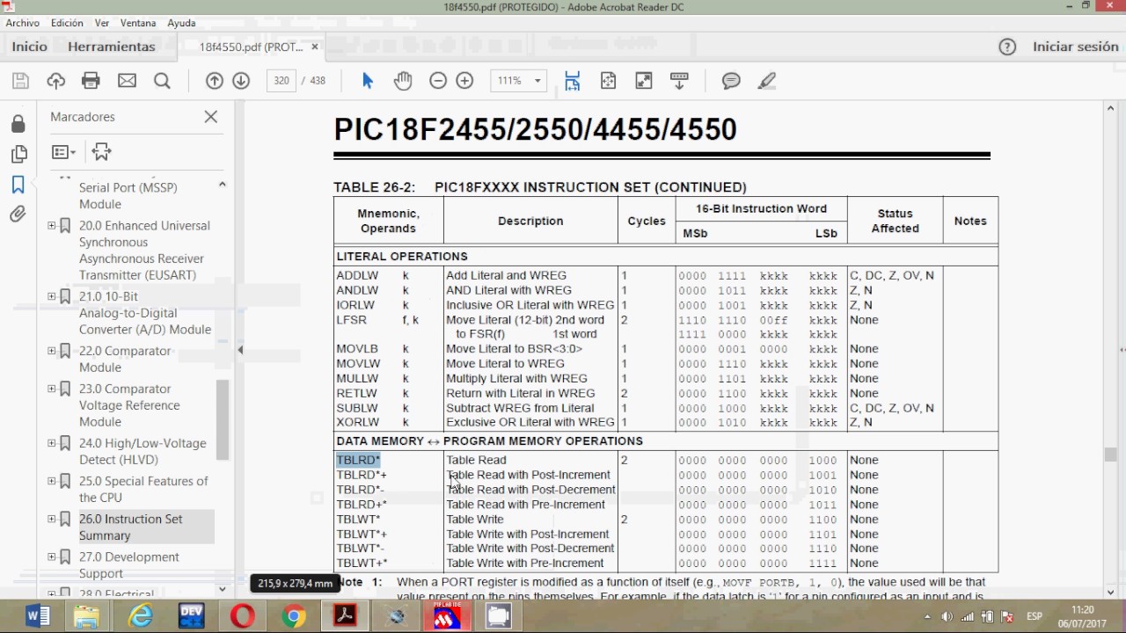Open the page thumbnails panel icon
Viewport: 1126px width, 633px height.
pos(18,155)
